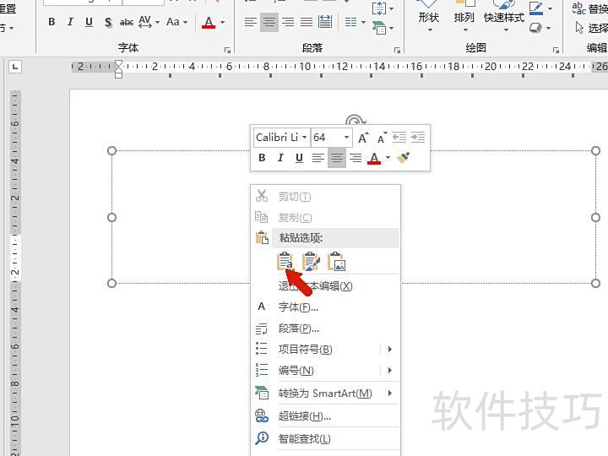This screenshot has height=456, width=608.
Task: Click the rotation handle above the text box
Action: click(x=354, y=120)
